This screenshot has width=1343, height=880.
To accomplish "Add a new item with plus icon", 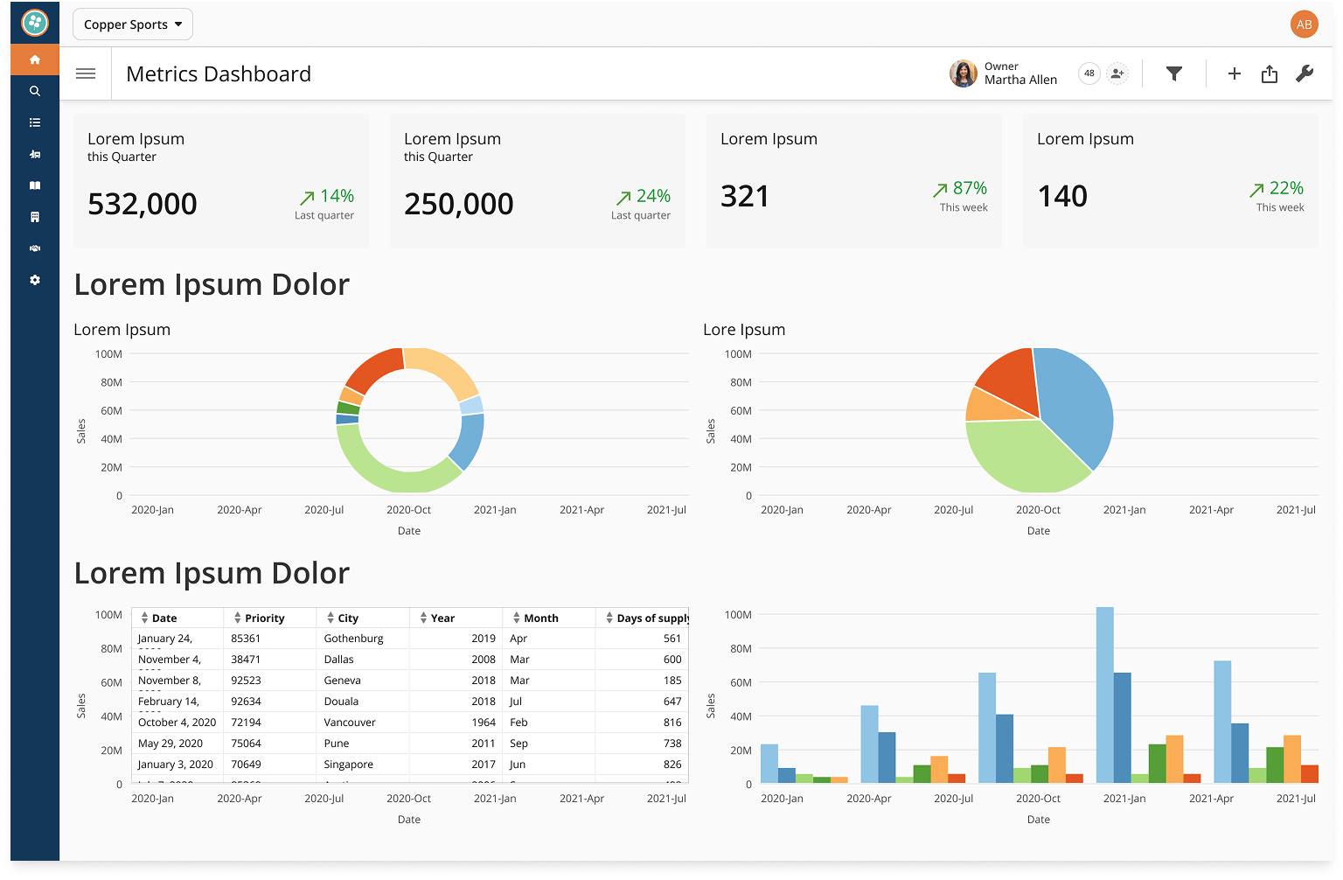I will tap(1234, 74).
